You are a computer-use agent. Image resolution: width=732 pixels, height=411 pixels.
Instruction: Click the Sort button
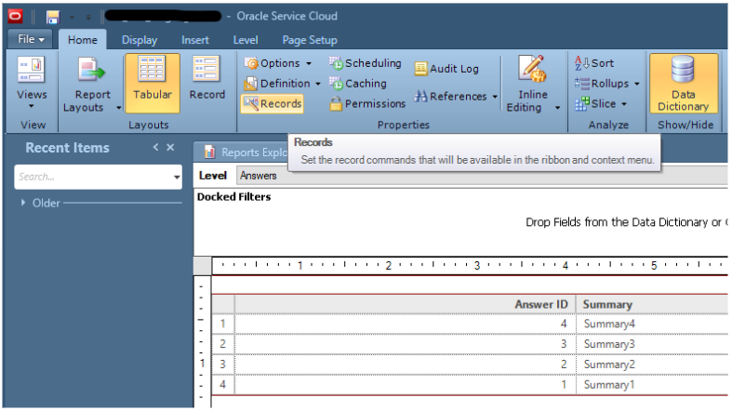coord(594,63)
